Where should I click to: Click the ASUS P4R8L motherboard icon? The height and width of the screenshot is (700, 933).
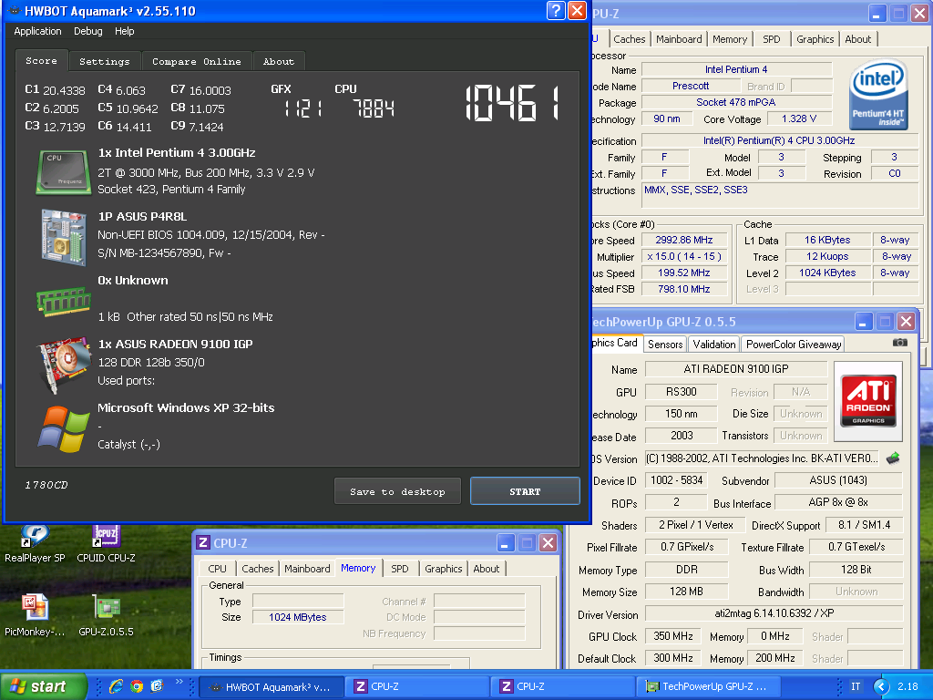coord(64,237)
